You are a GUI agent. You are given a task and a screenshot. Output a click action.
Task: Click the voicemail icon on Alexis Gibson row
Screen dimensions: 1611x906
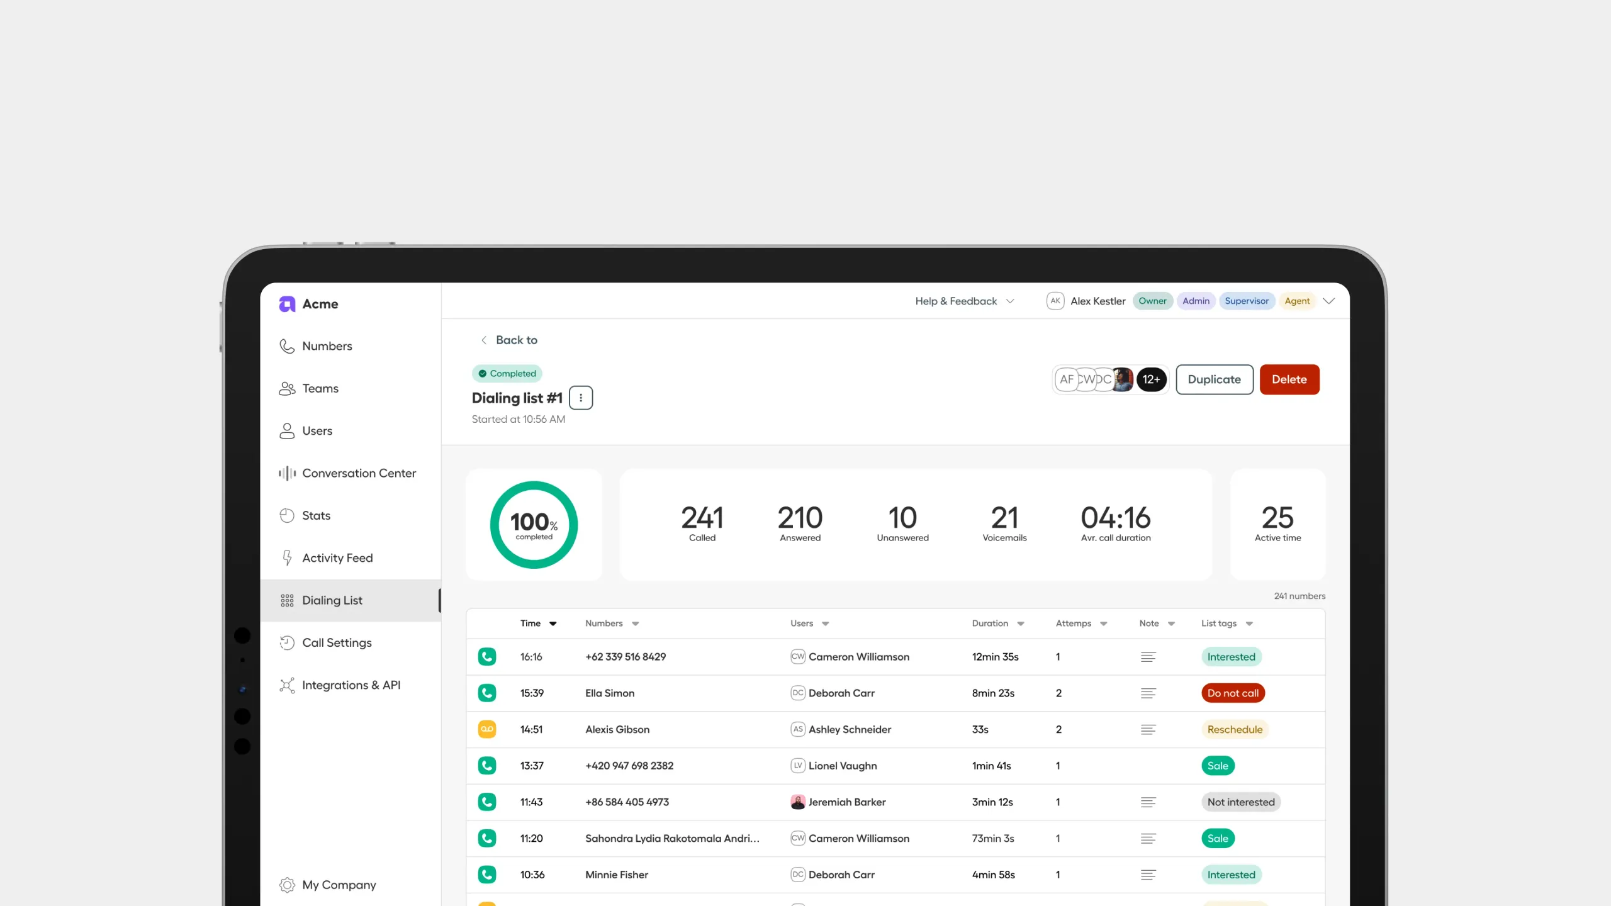486,729
